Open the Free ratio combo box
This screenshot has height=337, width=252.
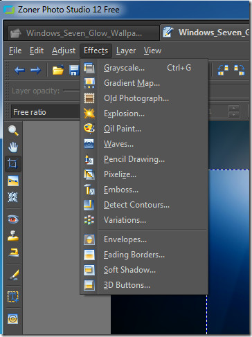46,112
